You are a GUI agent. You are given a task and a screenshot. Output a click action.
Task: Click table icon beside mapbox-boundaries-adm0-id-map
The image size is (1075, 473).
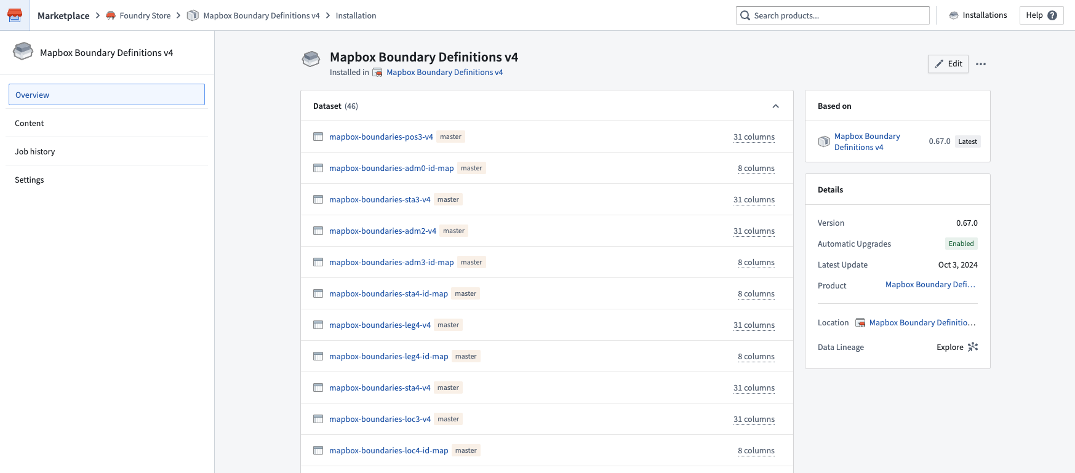318,168
